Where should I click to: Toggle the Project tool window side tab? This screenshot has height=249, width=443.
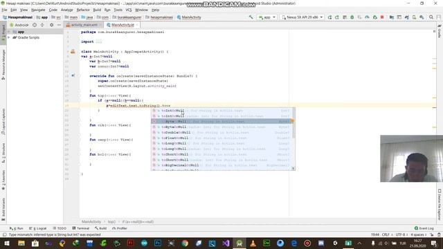[x=3, y=32]
